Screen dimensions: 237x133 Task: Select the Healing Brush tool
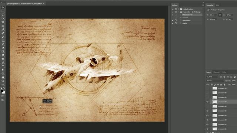click(x=3, y=33)
